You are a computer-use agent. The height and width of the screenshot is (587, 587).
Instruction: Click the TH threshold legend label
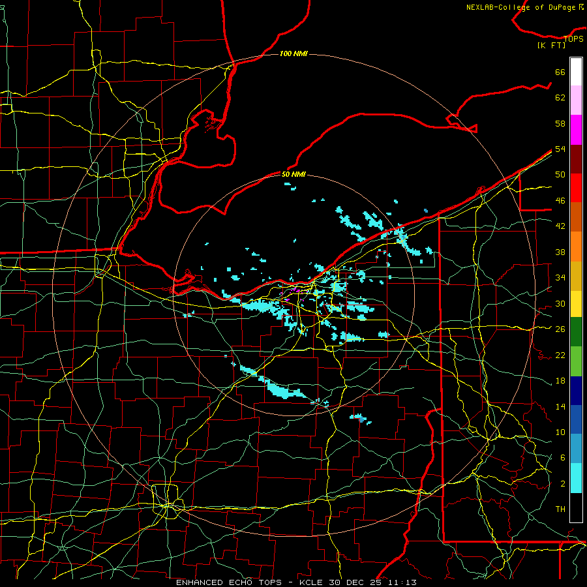click(560, 509)
